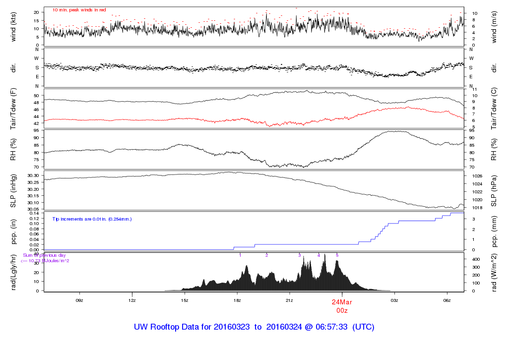This screenshot has height=347, width=508.
Task: Click '1018' on the SLP hPa axis
Action: coord(477,208)
